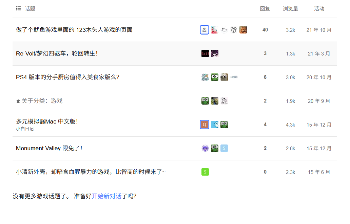Open the pinned topic 关于分类:游戏

[42, 101]
